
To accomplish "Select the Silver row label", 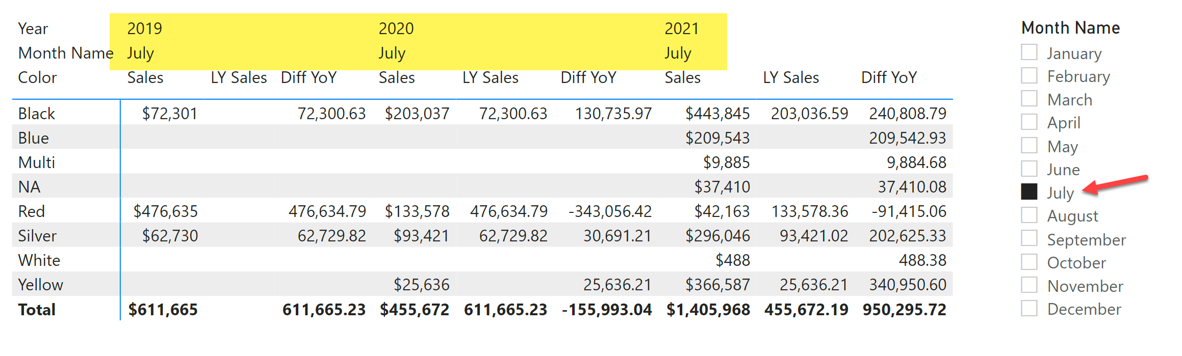I will pos(37,236).
